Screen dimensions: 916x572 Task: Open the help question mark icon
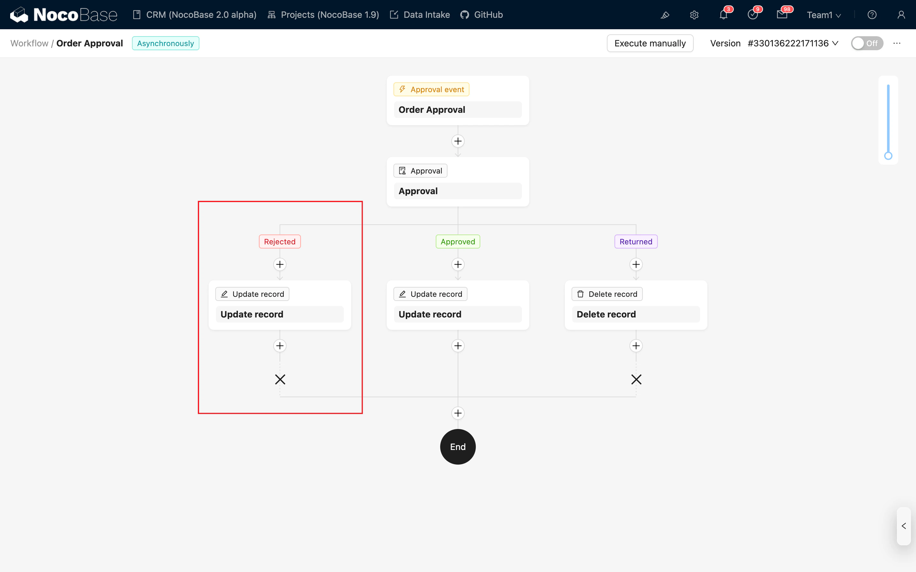[x=872, y=15]
